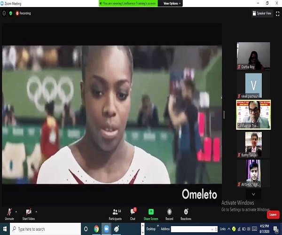Click the taskbar search box
This screenshot has height=235, width=282.
(x=45, y=229)
